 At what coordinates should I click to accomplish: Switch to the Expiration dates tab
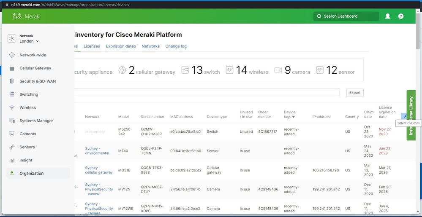tap(121, 46)
